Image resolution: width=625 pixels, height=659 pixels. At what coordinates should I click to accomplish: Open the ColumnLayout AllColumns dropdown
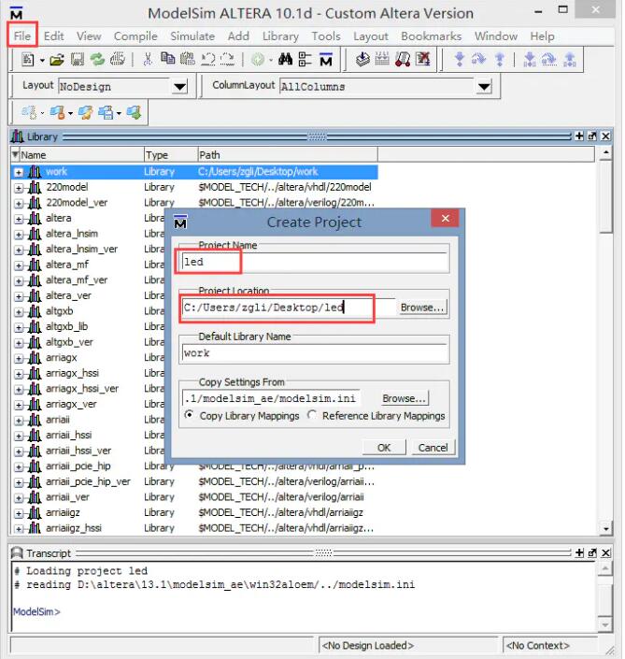click(484, 87)
